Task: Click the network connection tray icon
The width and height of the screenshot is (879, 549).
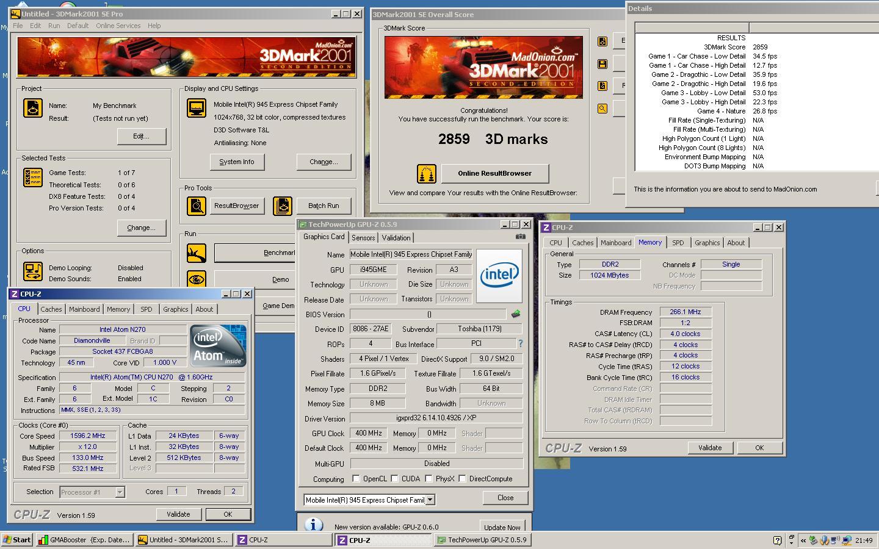Action: point(847,540)
